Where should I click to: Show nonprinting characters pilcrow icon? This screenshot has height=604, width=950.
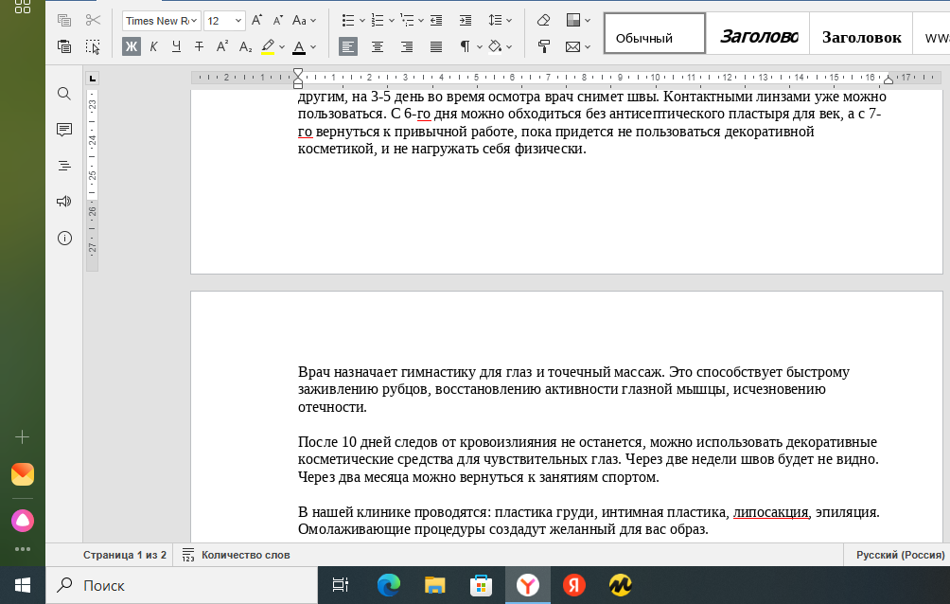(465, 46)
